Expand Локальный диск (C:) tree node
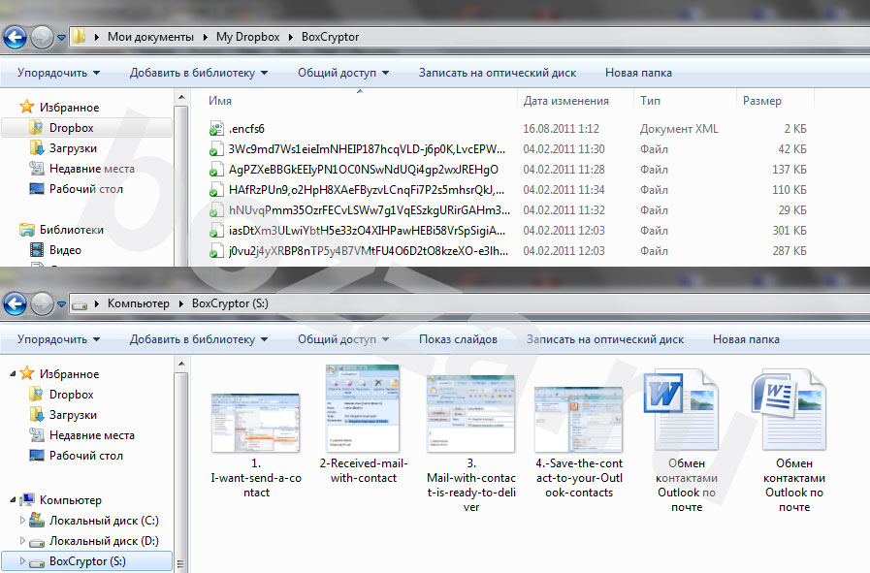Viewport: 870px width, 573px height. [x=22, y=521]
